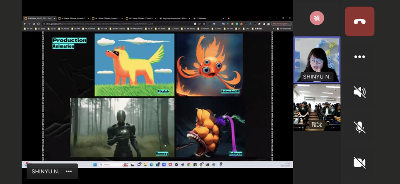Open the three-dot call options menu
The image size is (400, 184).
tap(360, 57)
